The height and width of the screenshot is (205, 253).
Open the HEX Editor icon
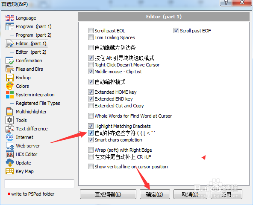click(x=10, y=154)
